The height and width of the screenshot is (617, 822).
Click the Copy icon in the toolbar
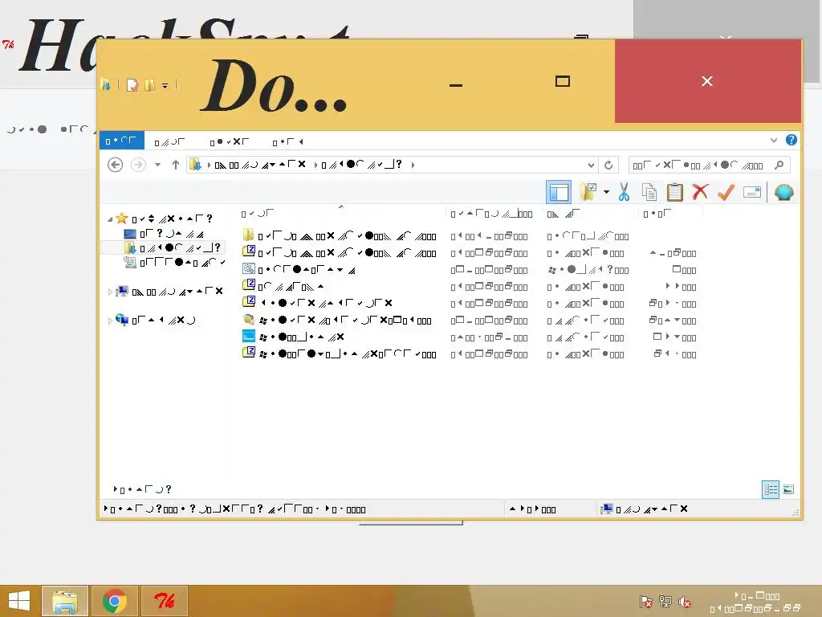pos(649,192)
